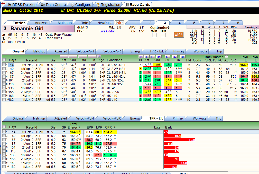Tick the Contender Win checkbox

155,35
